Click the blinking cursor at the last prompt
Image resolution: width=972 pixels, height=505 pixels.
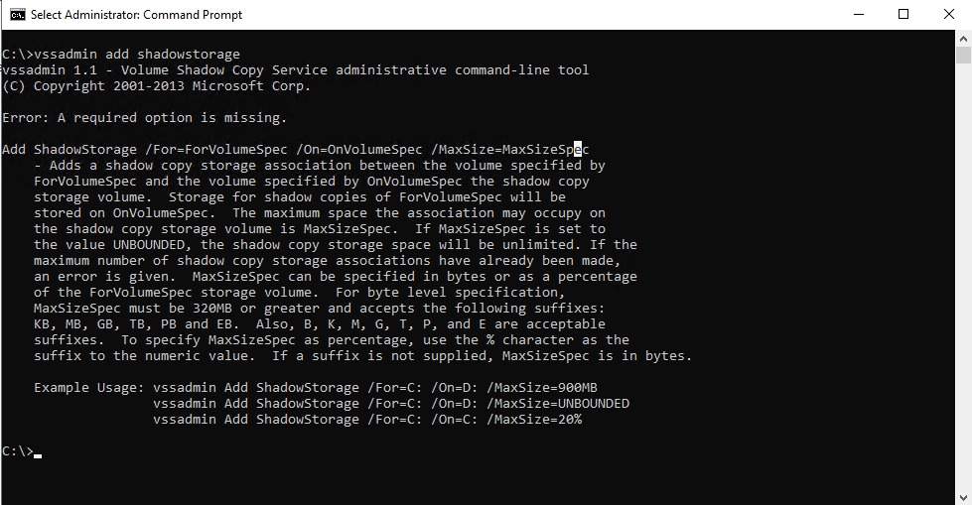click(38, 453)
